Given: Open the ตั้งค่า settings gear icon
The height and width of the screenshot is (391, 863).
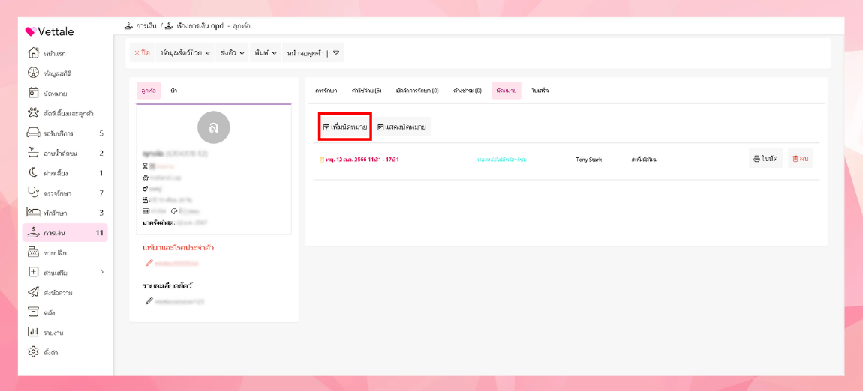Looking at the screenshot, I should click(33, 352).
